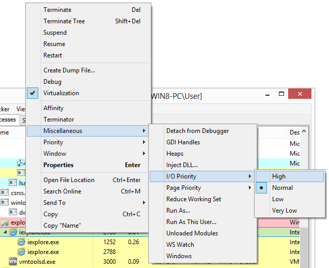This screenshot has width=329, height=268.
Task: Select Search Online menu entry
Action: click(88, 191)
